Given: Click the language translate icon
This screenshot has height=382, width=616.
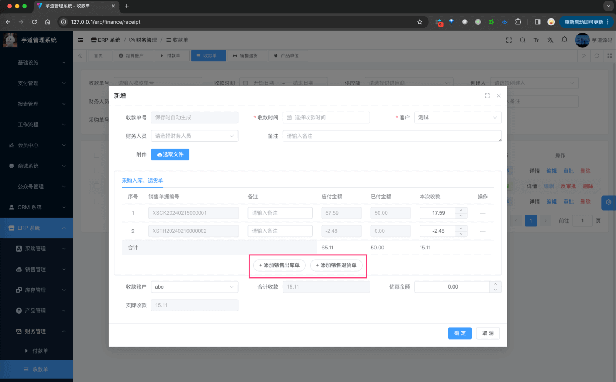Looking at the screenshot, I should coord(550,40).
